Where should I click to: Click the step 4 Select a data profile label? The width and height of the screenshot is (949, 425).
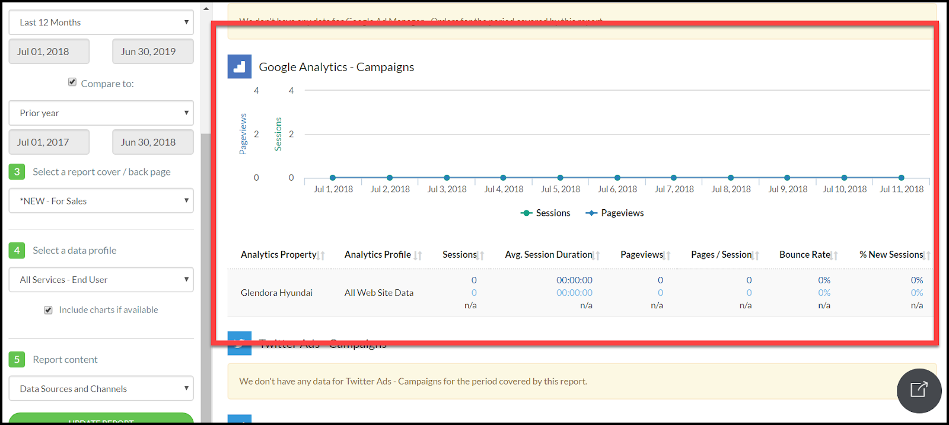tap(75, 251)
